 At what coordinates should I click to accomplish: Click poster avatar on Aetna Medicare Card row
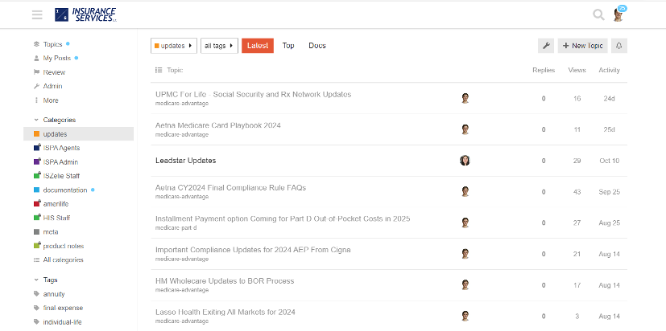click(x=465, y=129)
